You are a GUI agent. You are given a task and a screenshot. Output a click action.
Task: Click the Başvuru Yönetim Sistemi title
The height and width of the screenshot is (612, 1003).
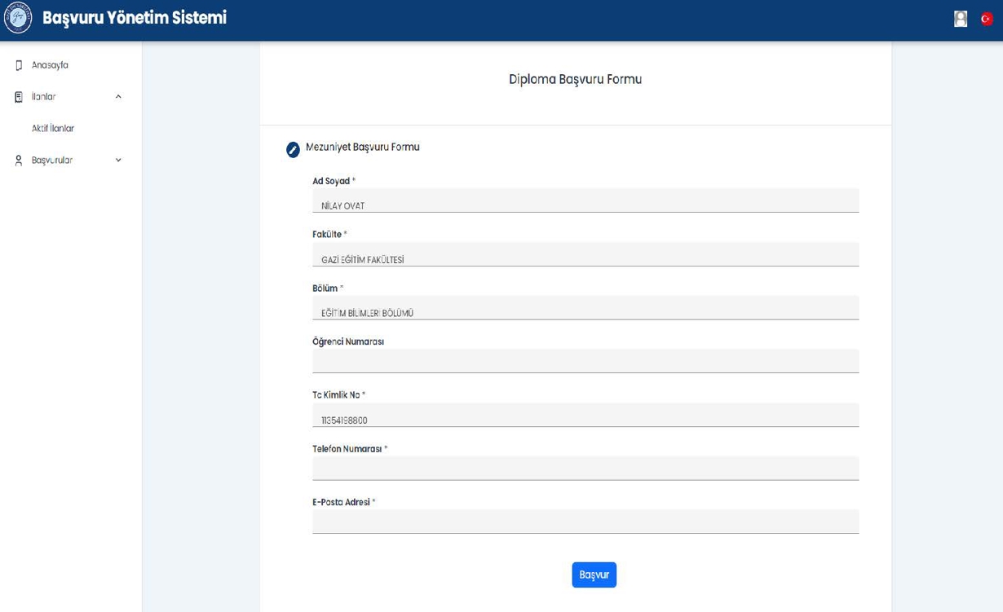pyautogui.click(x=135, y=18)
